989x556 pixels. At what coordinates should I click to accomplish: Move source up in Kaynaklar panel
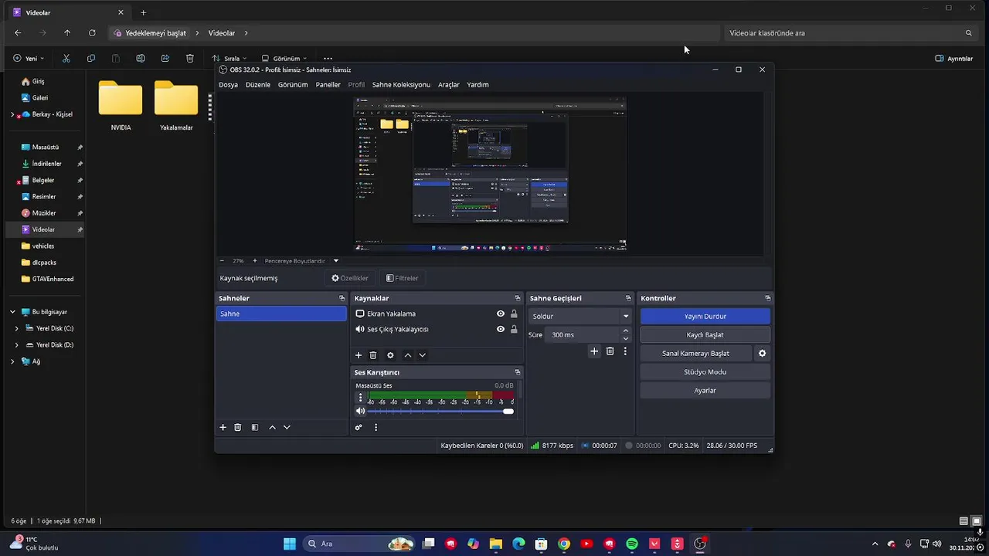pos(408,355)
